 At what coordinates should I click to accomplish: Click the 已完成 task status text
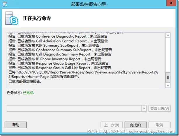click(28, 93)
